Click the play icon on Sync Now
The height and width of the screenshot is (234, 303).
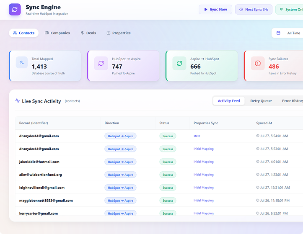click(x=206, y=10)
